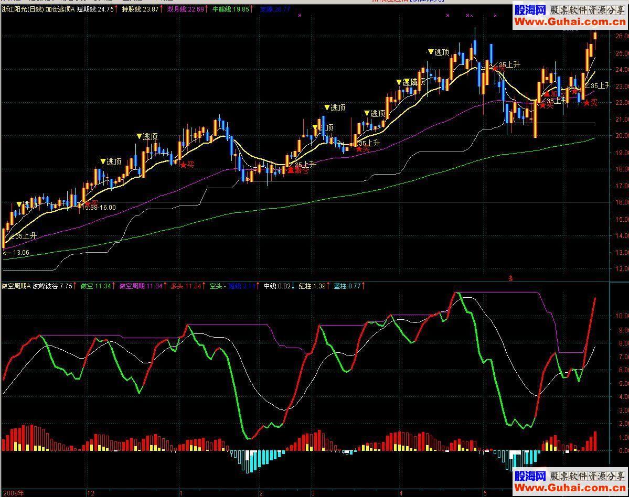This screenshot has width=629, height=497.
Task: Click the blue 支撑:20.77 readout
Action: (275, 9)
